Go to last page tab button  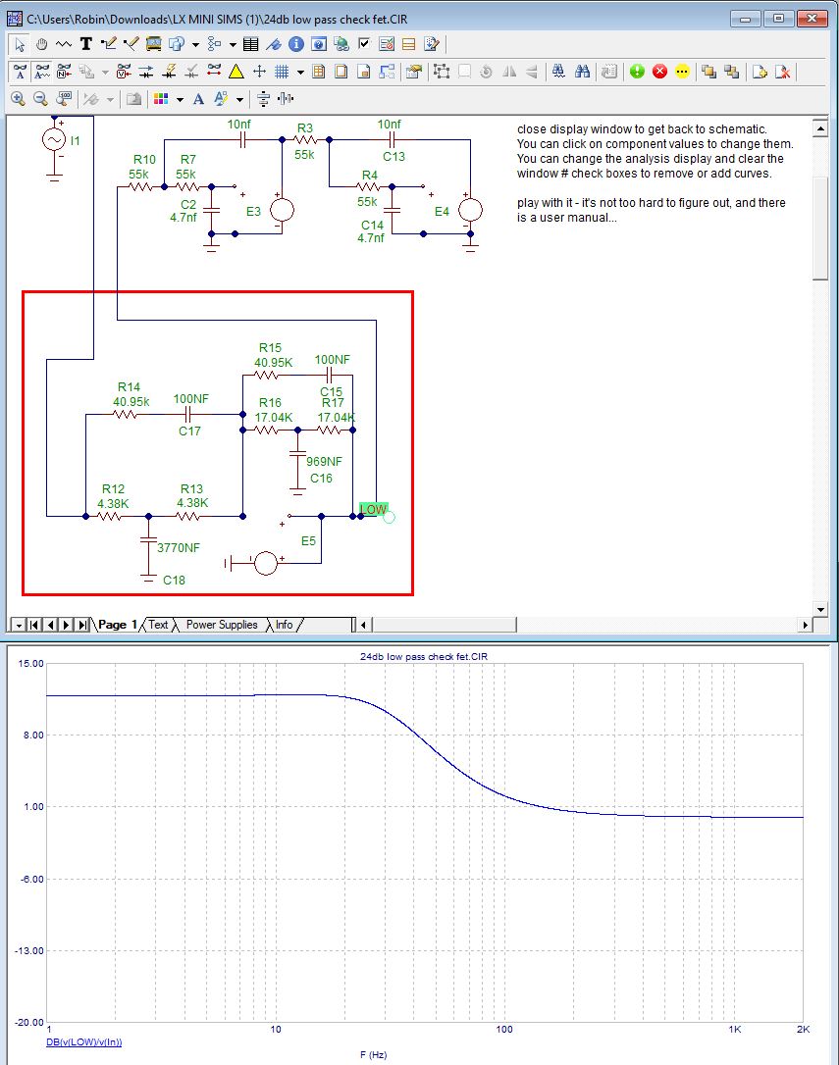82,625
